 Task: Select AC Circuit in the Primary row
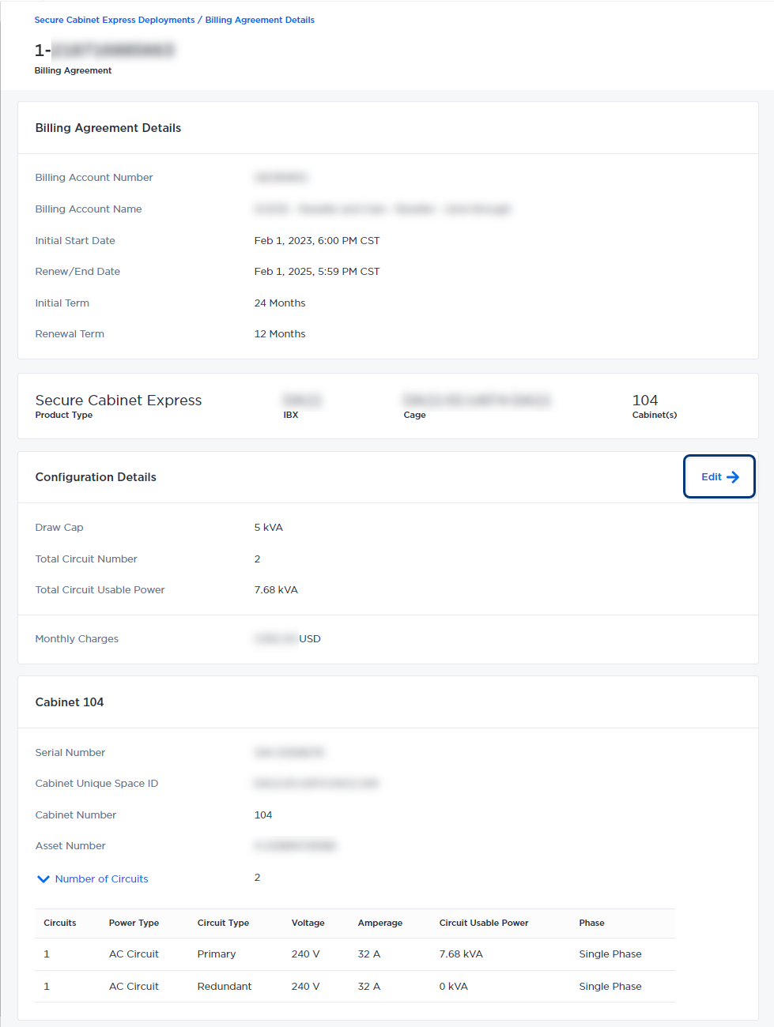pyautogui.click(x=134, y=954)
